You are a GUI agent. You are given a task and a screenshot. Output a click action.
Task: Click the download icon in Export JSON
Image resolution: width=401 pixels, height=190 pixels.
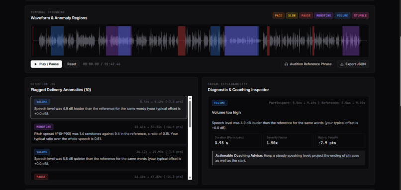click(342, 64)
